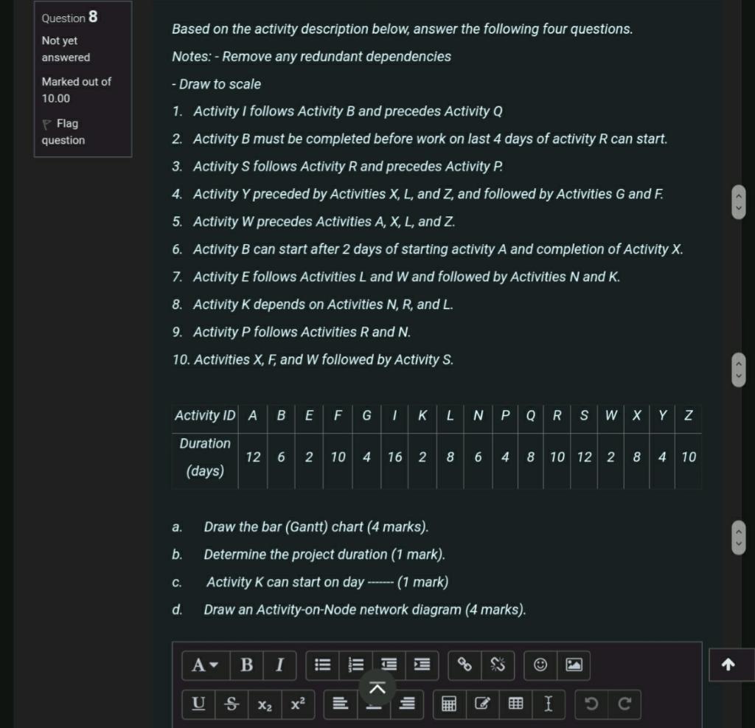Open the emoji picker

[540, 665]
